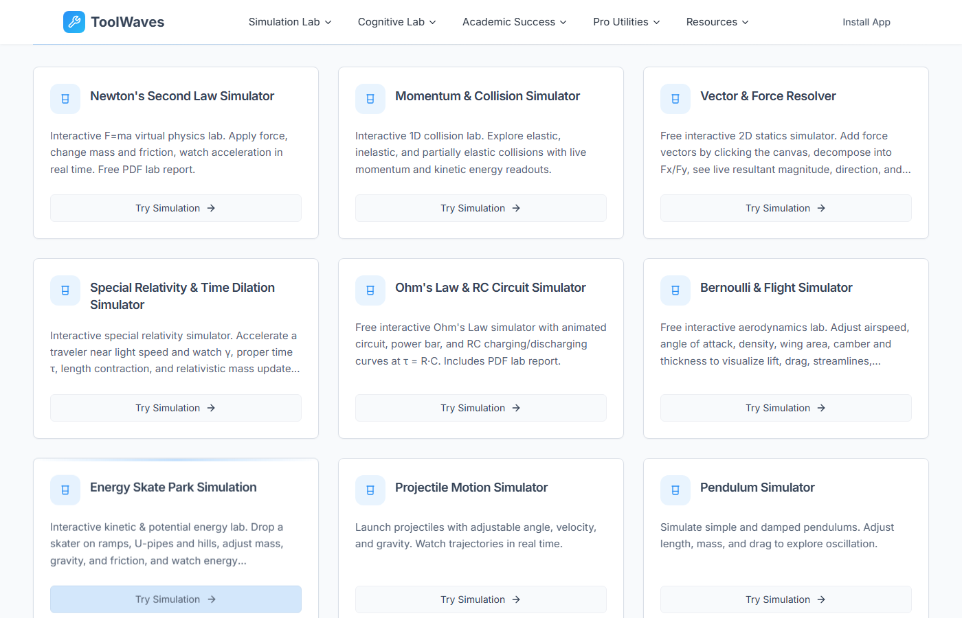This screenshot has height=618, width=962.
Task: Go to ToolWaves home via brand name
Action: (128, 22)
